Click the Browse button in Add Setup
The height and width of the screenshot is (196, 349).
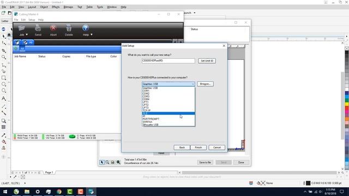pyautogui.click(x=205, y=84)
